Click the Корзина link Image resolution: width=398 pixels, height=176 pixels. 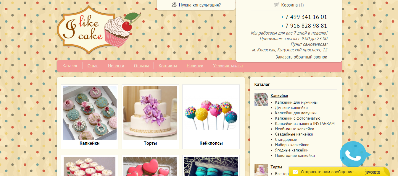[289, 5]
